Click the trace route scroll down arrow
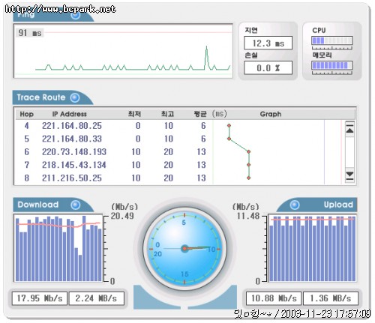375x323 pixels. click(x=349, y=175)
